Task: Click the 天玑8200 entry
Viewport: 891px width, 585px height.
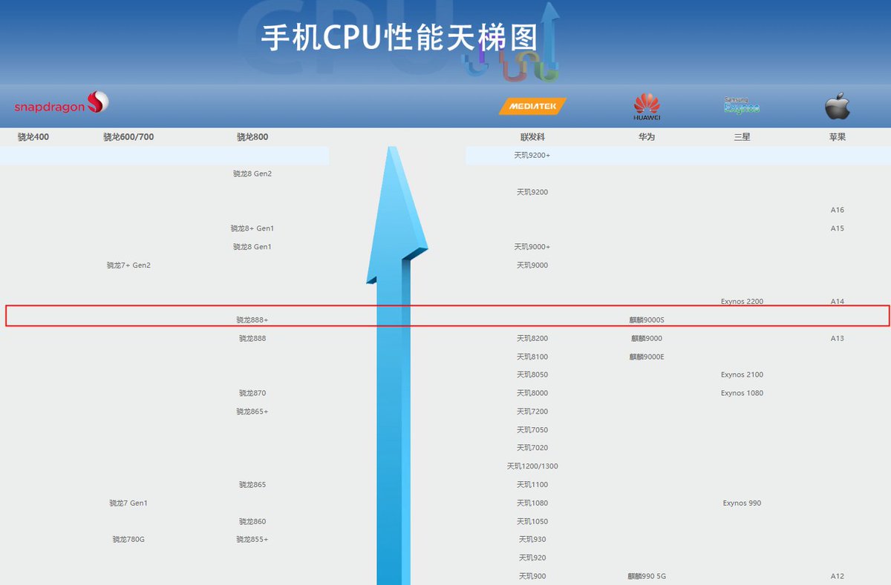Action: point(532,339)
